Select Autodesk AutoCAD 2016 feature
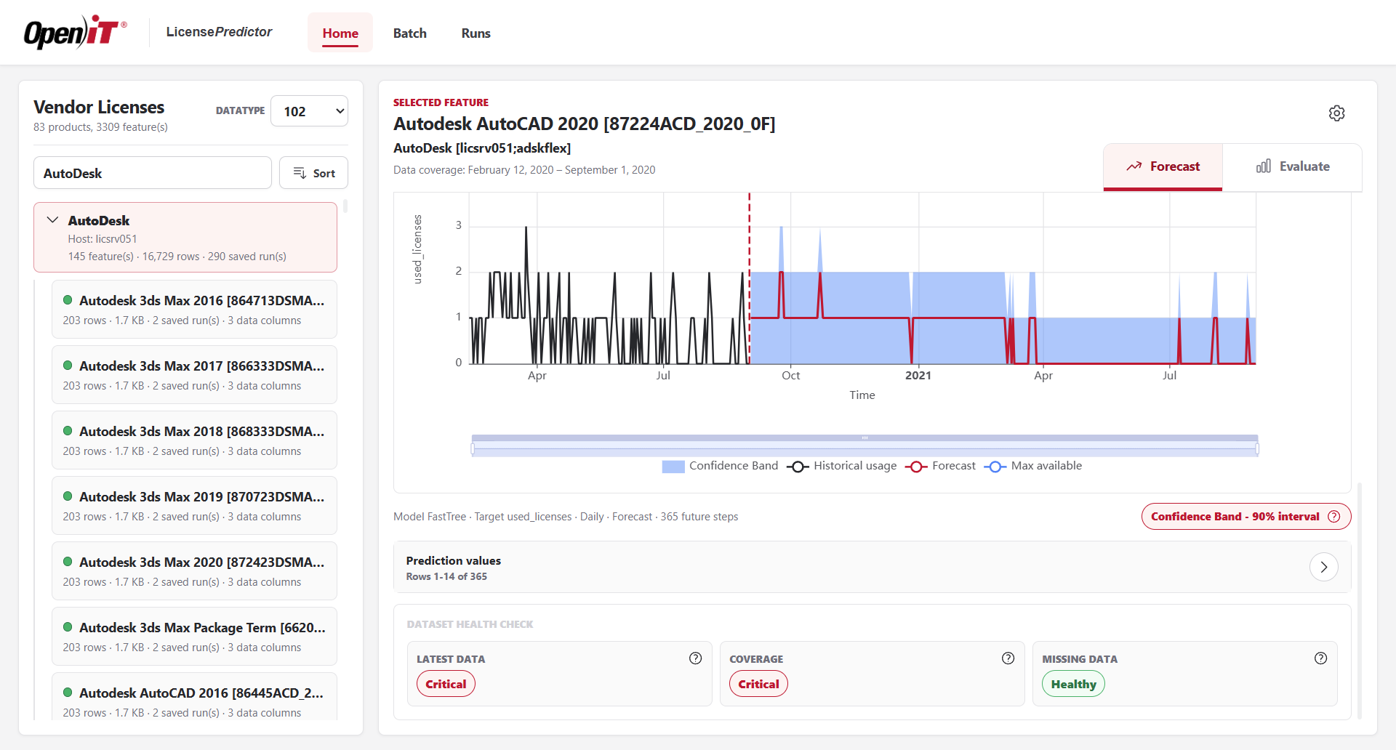Image resolution: width=1396 pixels, height=750 pixels. point(194,697)
